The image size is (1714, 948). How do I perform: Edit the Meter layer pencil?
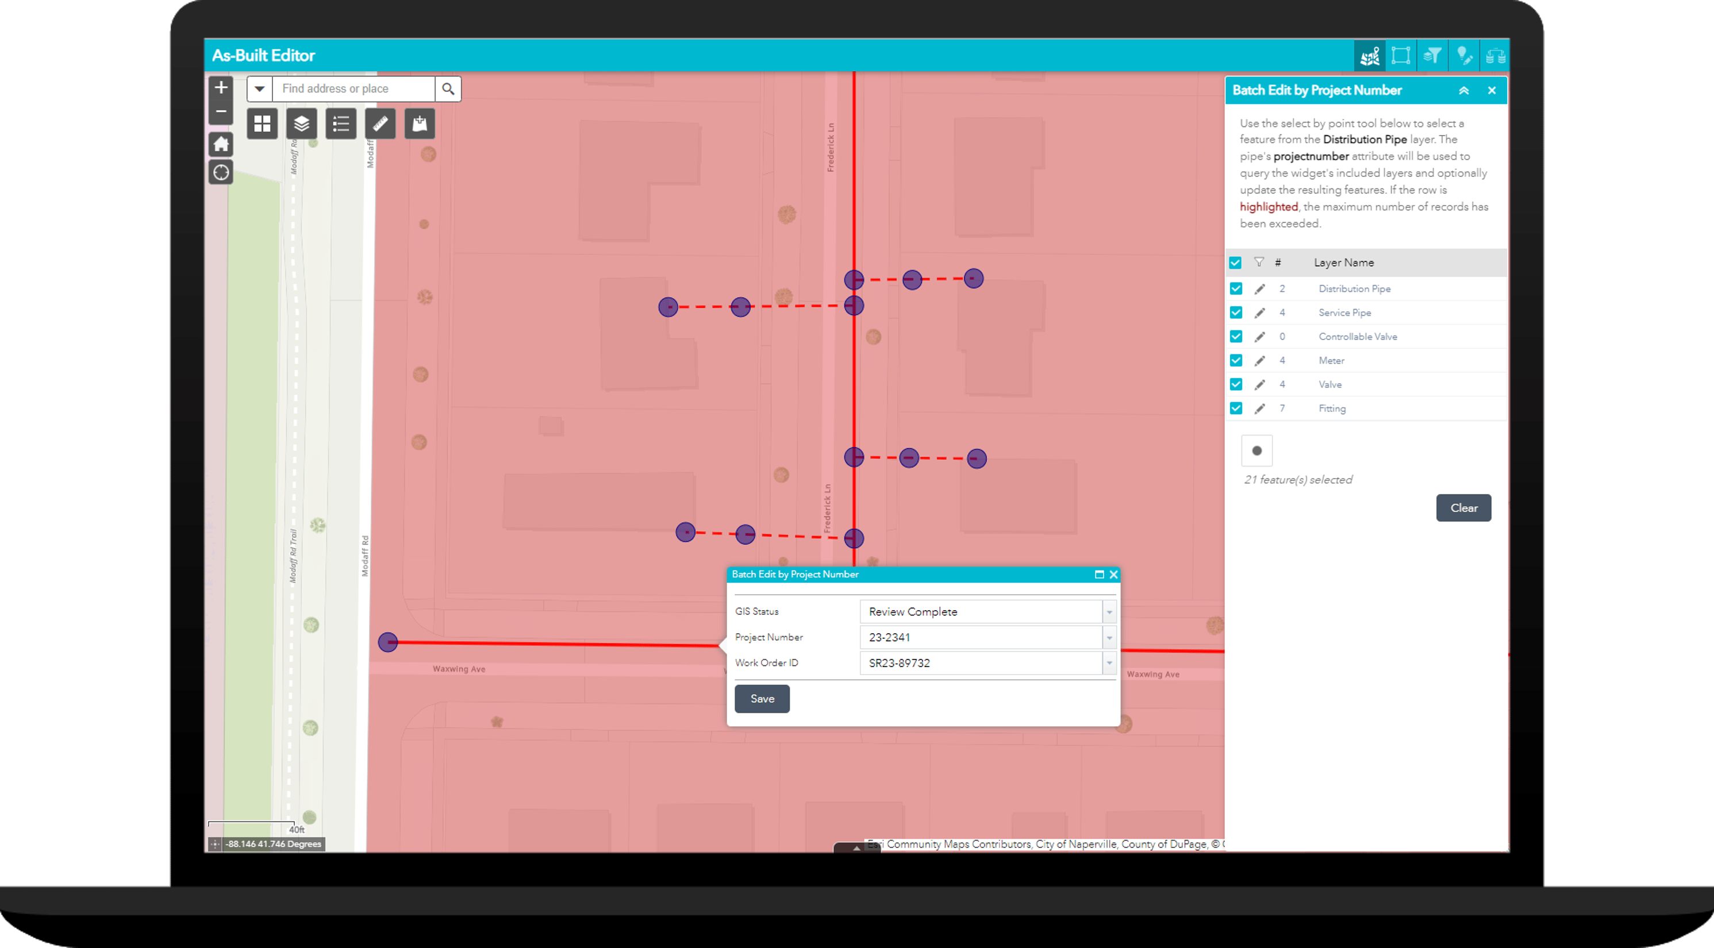tap(1259, 361)
